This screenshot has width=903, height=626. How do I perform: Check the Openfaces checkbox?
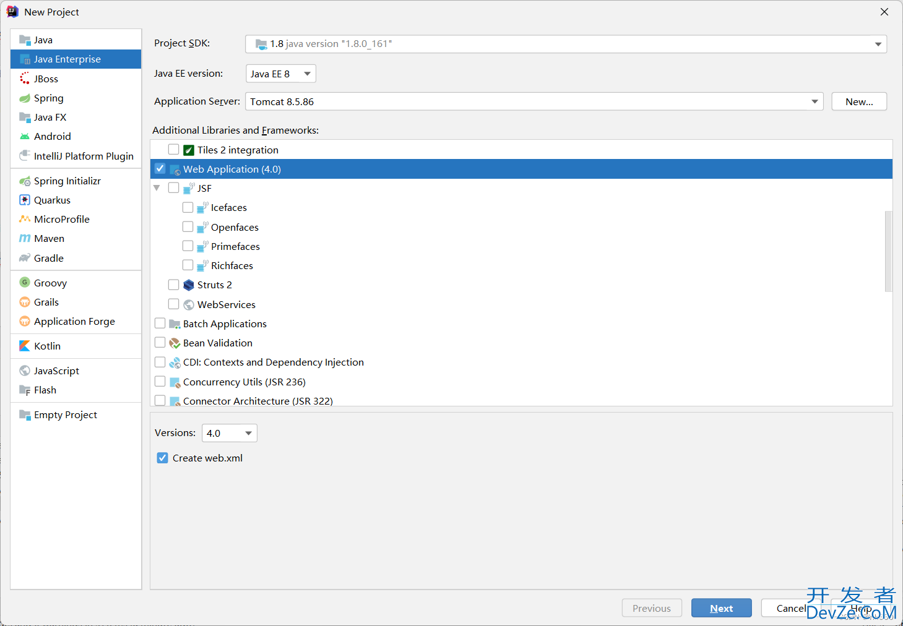click(x=188, y=226)
